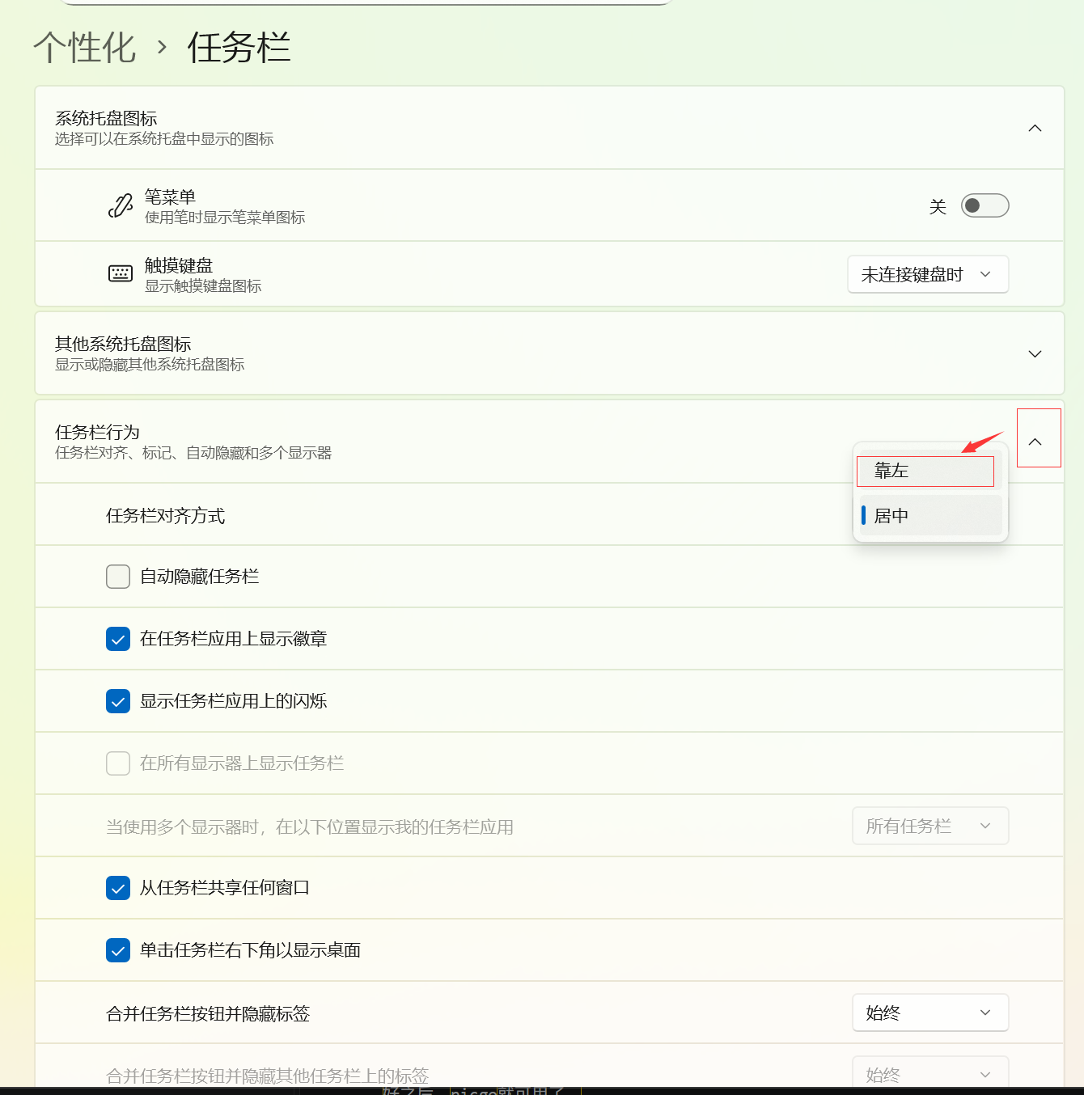Click the breadcrumb arrow after 个性化
This screenshot has height=1095, width=1084.
[162, 47]
